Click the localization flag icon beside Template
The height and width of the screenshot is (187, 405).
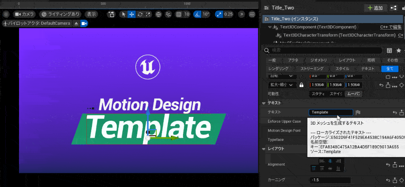point(358,113)
